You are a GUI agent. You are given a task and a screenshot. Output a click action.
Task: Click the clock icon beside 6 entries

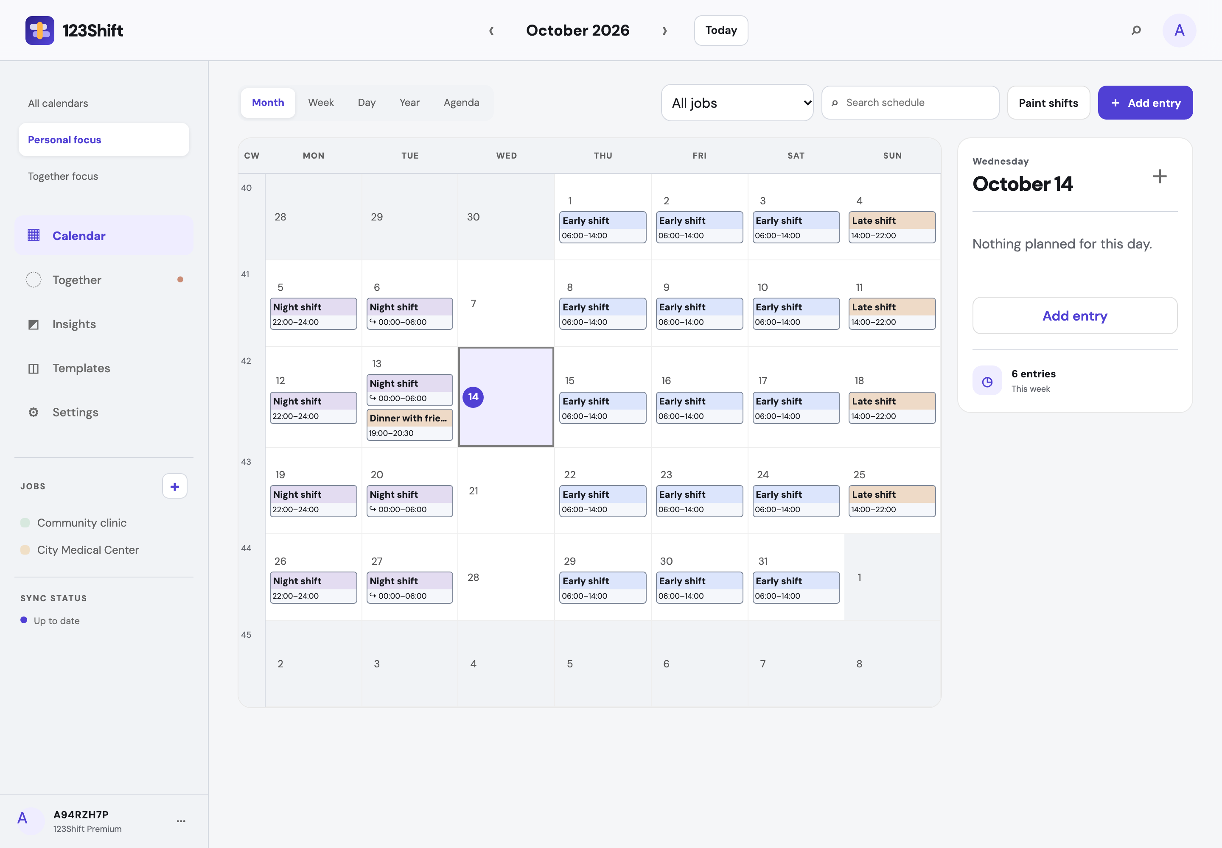click(x=987, y=381)
